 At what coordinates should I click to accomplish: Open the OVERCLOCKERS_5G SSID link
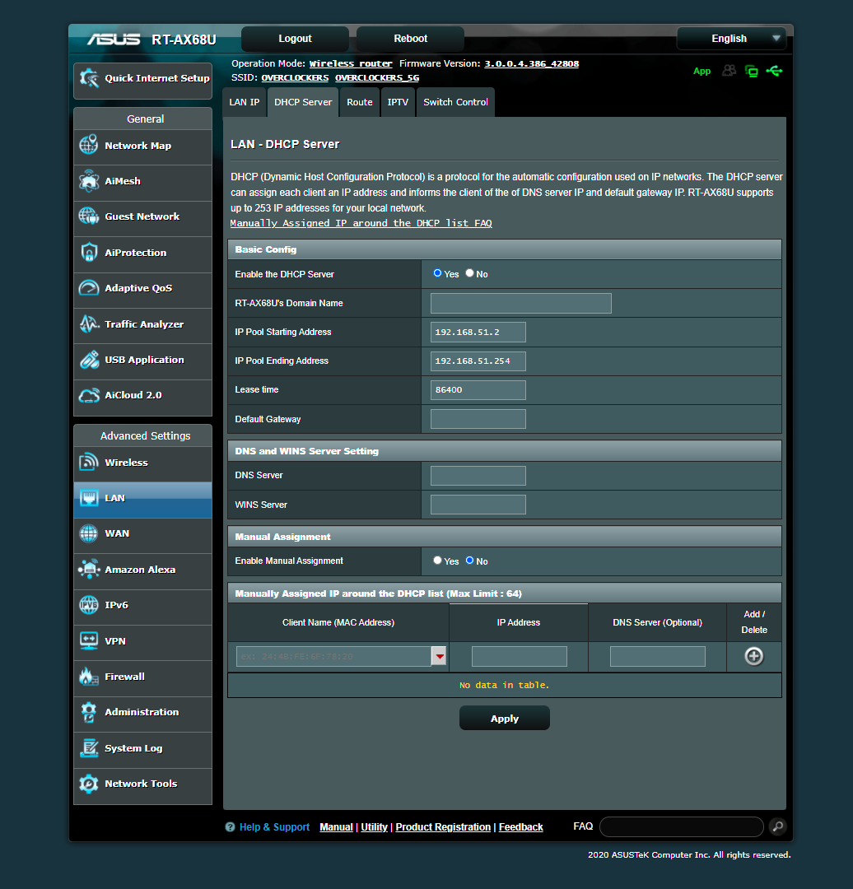point(377,77)
